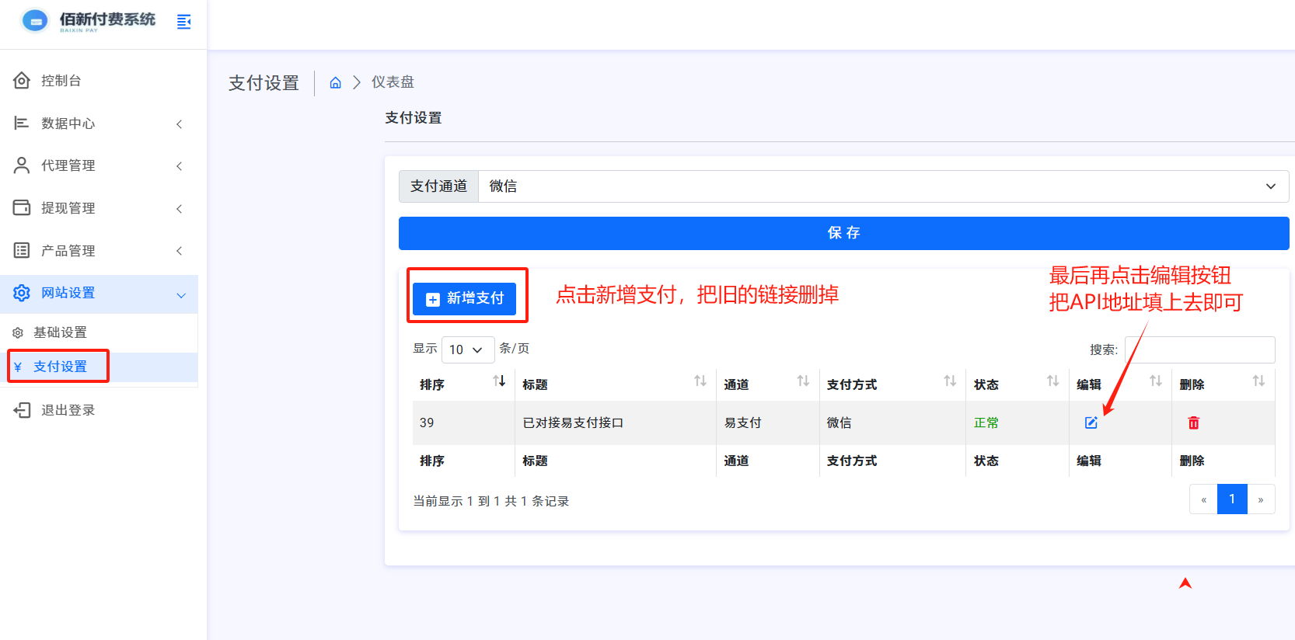The height and width of the screenshot is (640, 1295).
Task: Sort the table by 标题 column arrows
Action: pyautogui.click(x=700, y=381)
